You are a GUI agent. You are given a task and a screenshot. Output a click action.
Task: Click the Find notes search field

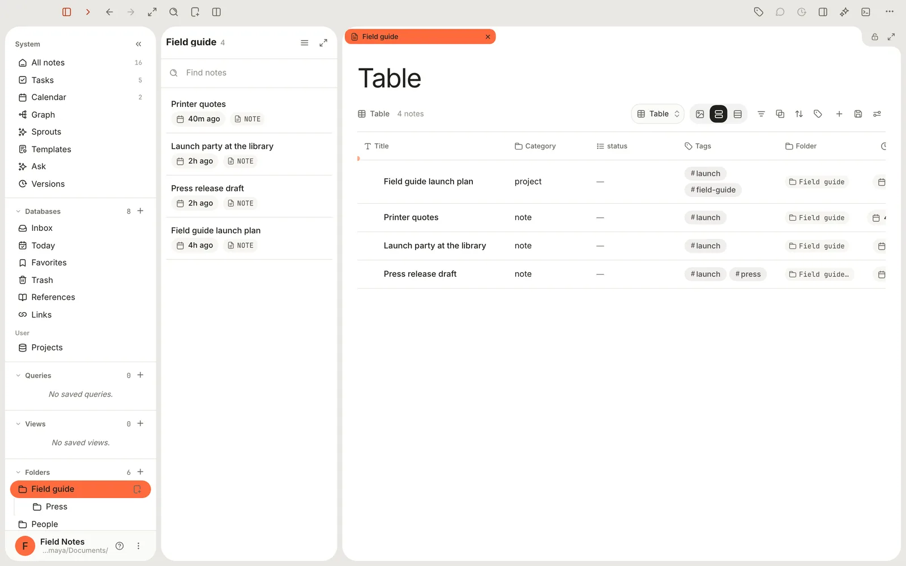tap(249, 73)
